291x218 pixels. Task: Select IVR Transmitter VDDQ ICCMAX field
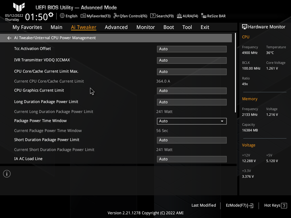(x=192, y=60)
